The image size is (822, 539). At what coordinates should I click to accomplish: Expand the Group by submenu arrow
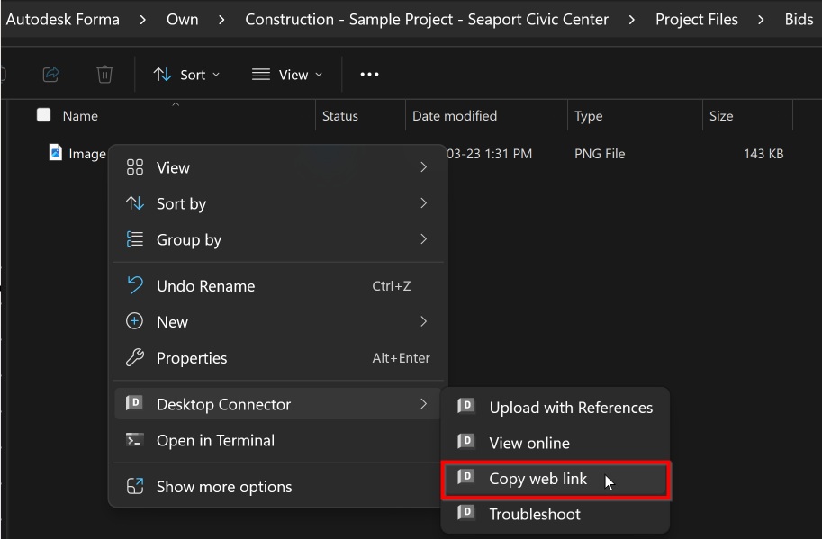423,239
